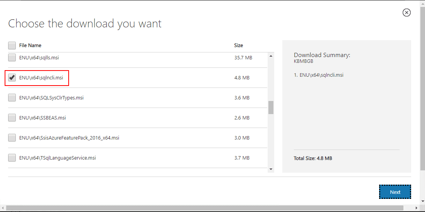Screen dimensions: 425x212
Task: Click the Next button
Action: point(395,192)
